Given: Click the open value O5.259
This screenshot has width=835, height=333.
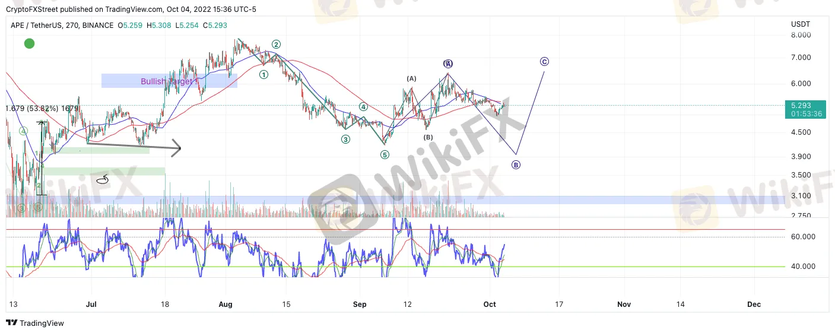Looking at the screenshot, I should (129, 26).
